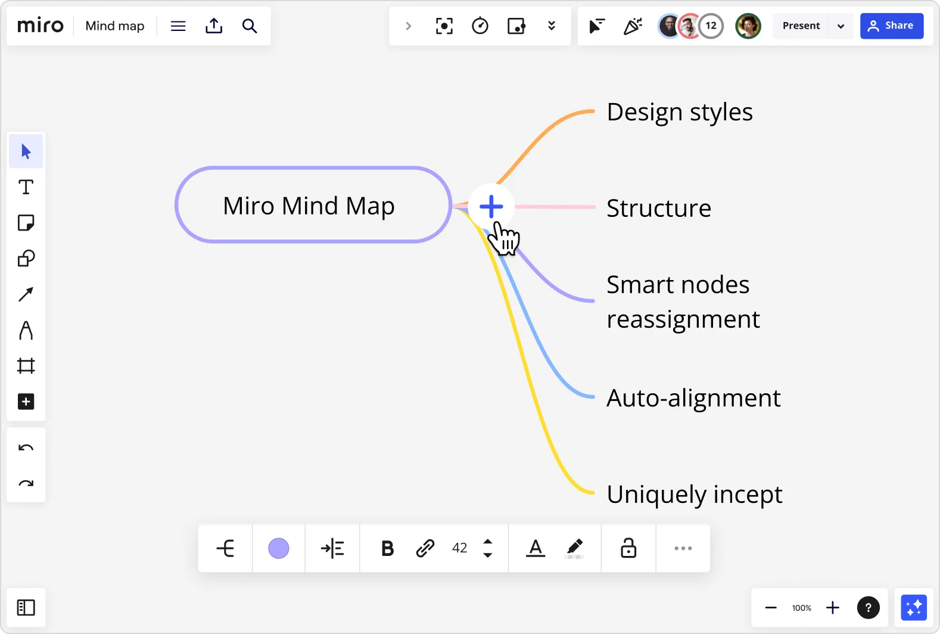This screenshot has width=940, height=634.
Task: Click the Miro logo
Action: 40,26
